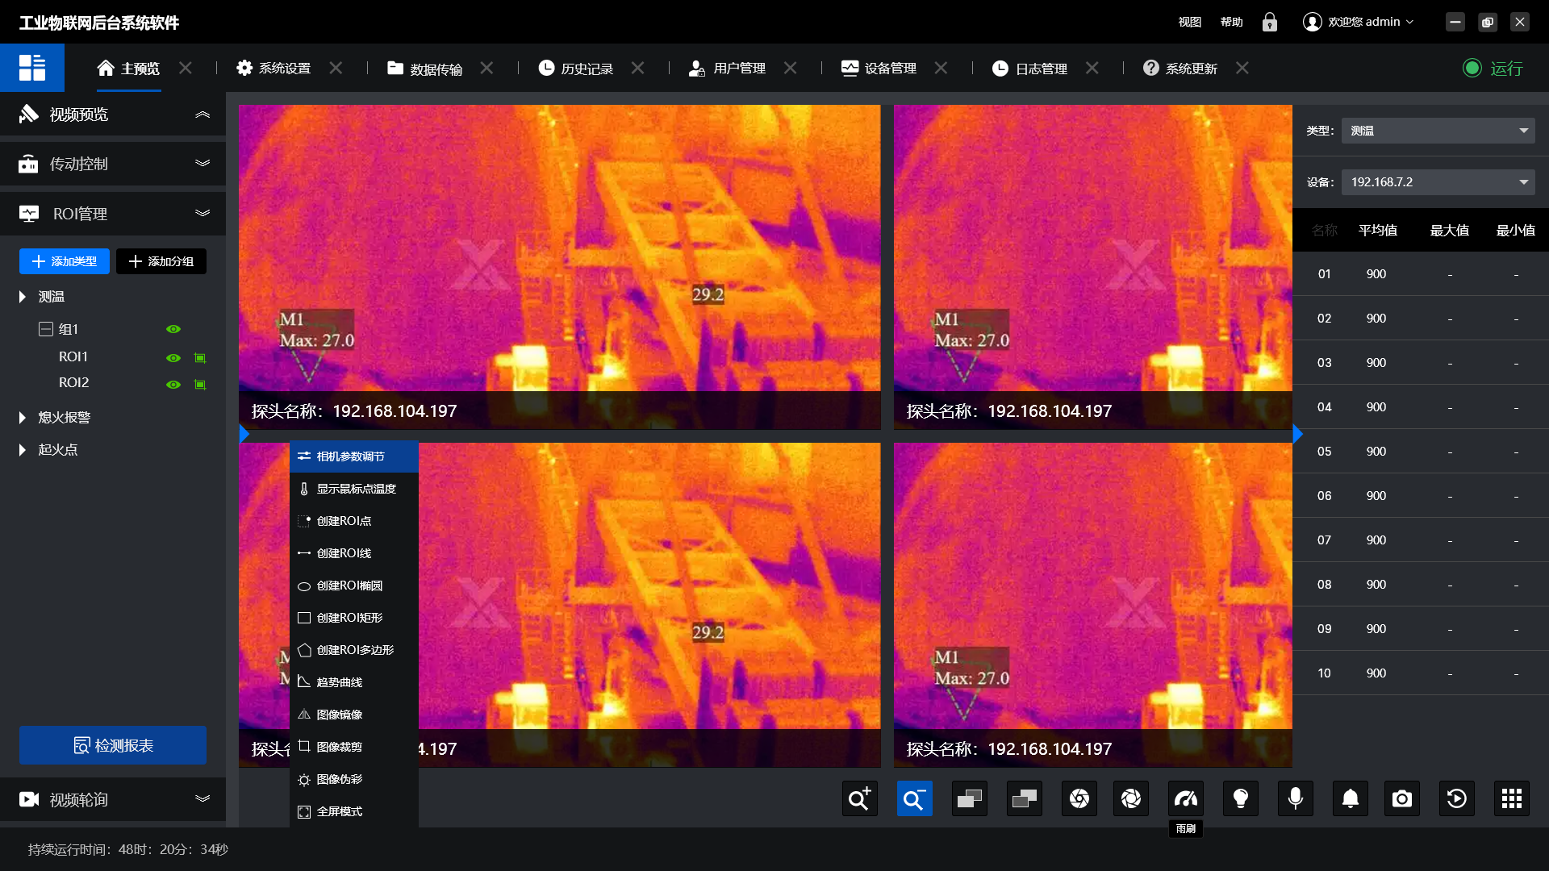
Task: Click the 检测报表 button
Action: pyautogui.click(x=113, y=745)
